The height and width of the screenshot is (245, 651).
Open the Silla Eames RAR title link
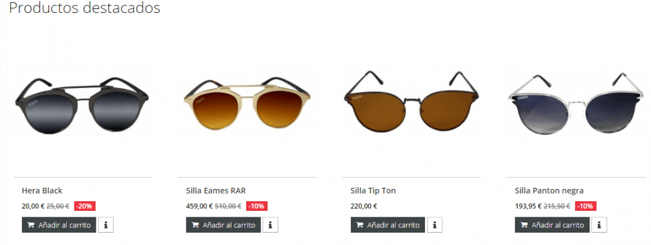click(x=216, y=191)
